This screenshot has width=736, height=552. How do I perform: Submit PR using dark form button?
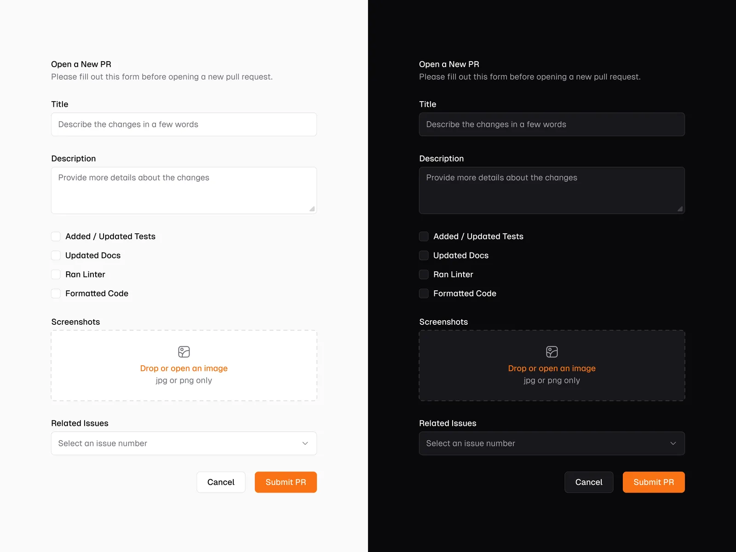coord(654,482)
